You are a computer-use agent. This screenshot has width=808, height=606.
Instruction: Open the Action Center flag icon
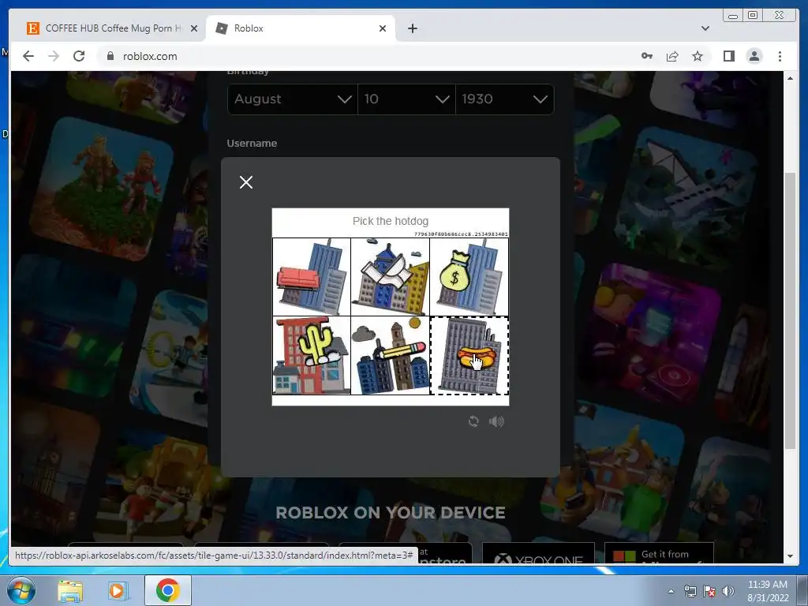click(709, 592)
